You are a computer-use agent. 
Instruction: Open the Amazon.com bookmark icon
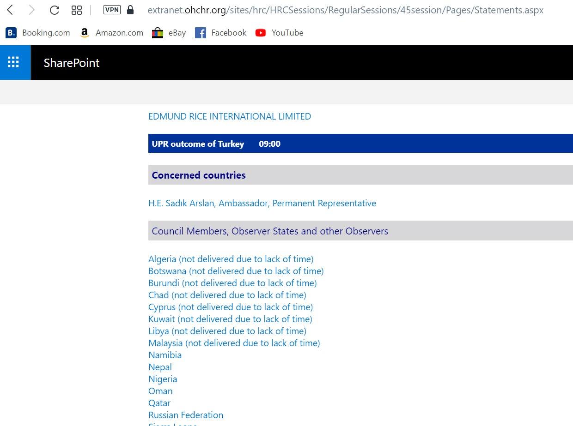[84, 33]
